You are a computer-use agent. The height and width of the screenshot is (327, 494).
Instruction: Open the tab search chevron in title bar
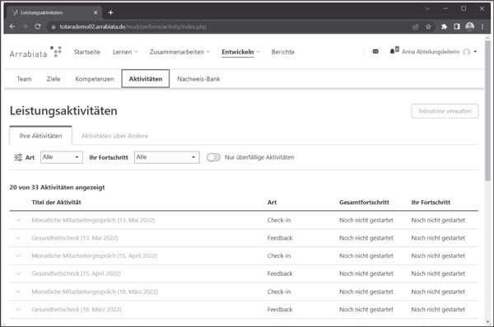click(427, 8)
